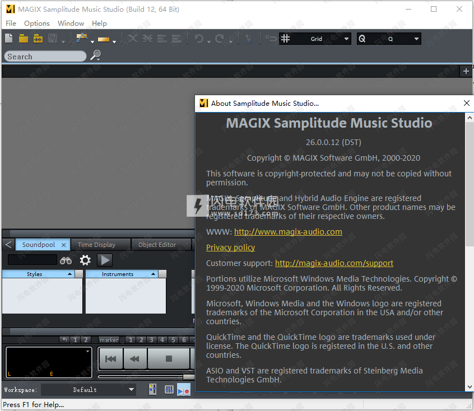Click the stop transport button
The width and height of the screenshot is (474, 411).
[169, 359]
